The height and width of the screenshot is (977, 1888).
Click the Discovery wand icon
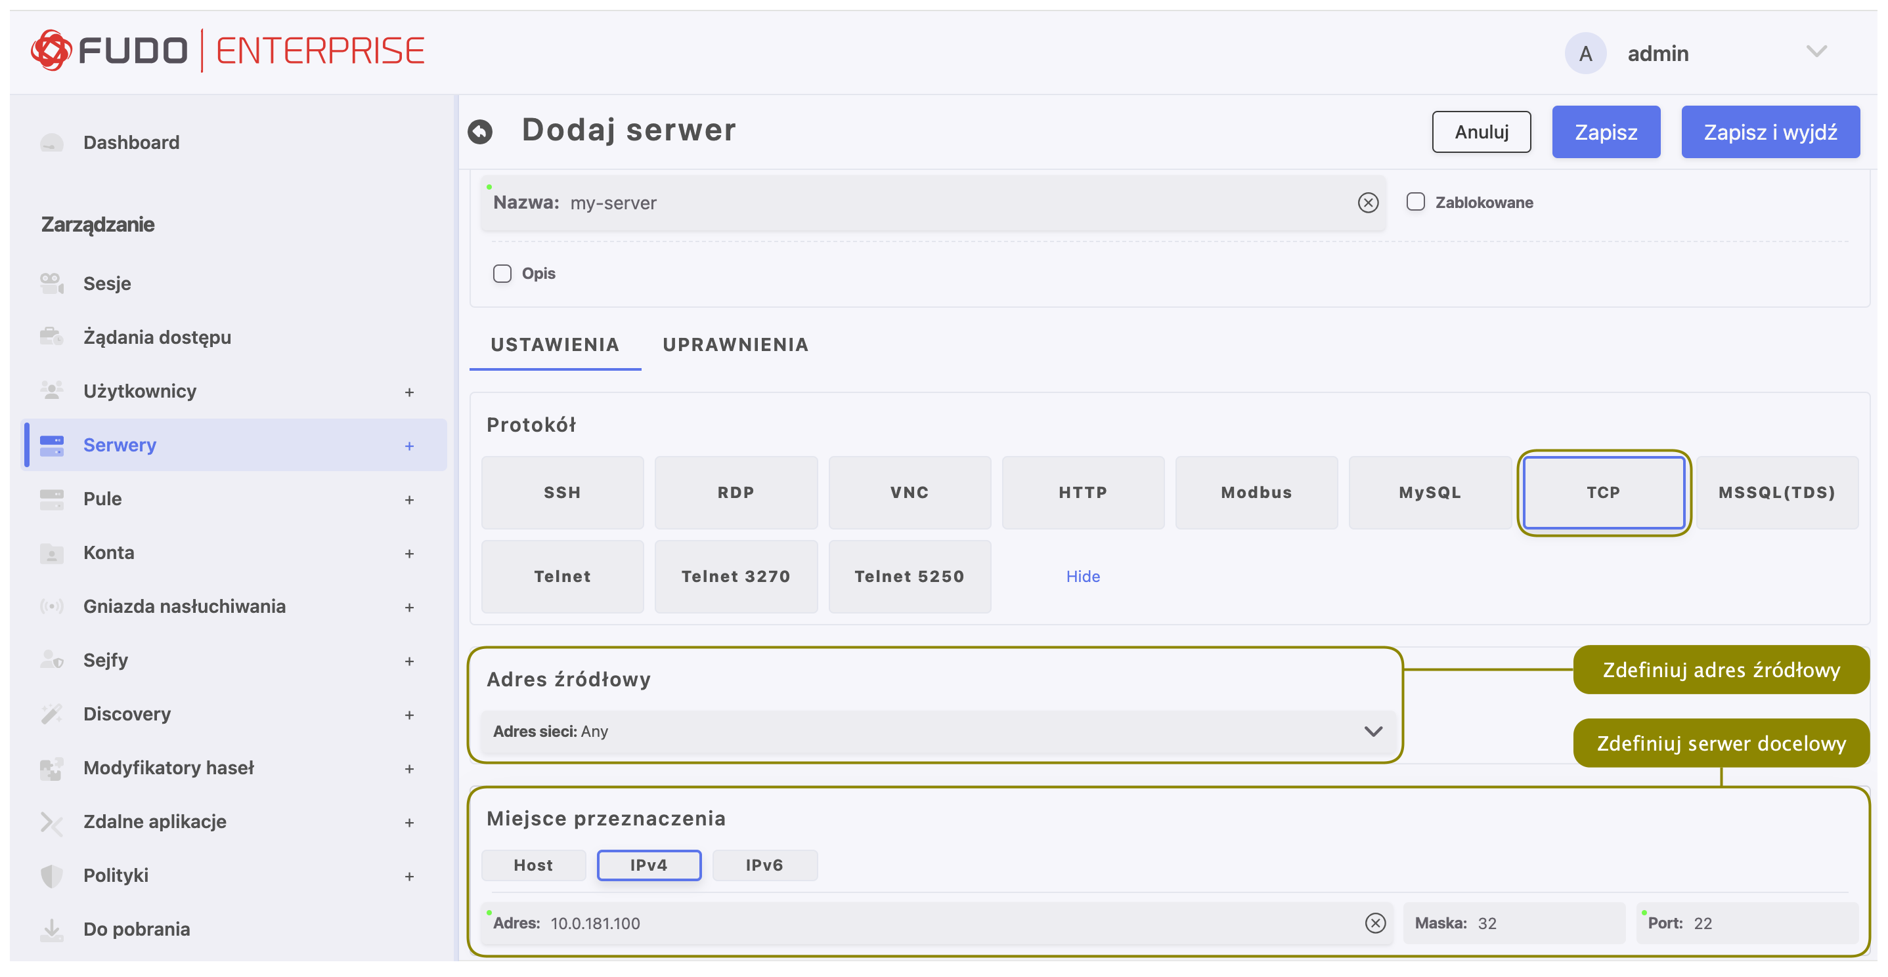pos(51,714)
